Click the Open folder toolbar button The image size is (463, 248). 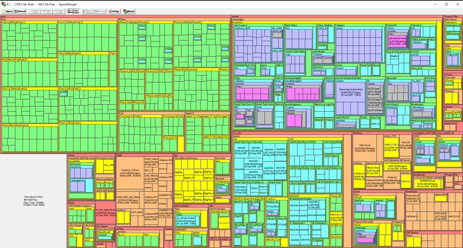coord(7,11)
